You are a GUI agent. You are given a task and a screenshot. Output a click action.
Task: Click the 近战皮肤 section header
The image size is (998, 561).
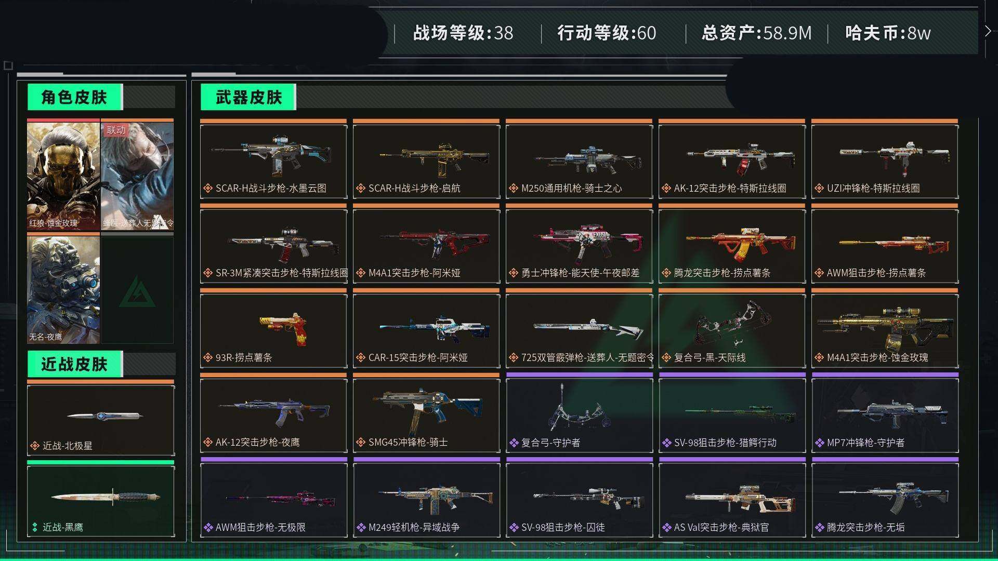click(x=74, y=364)
